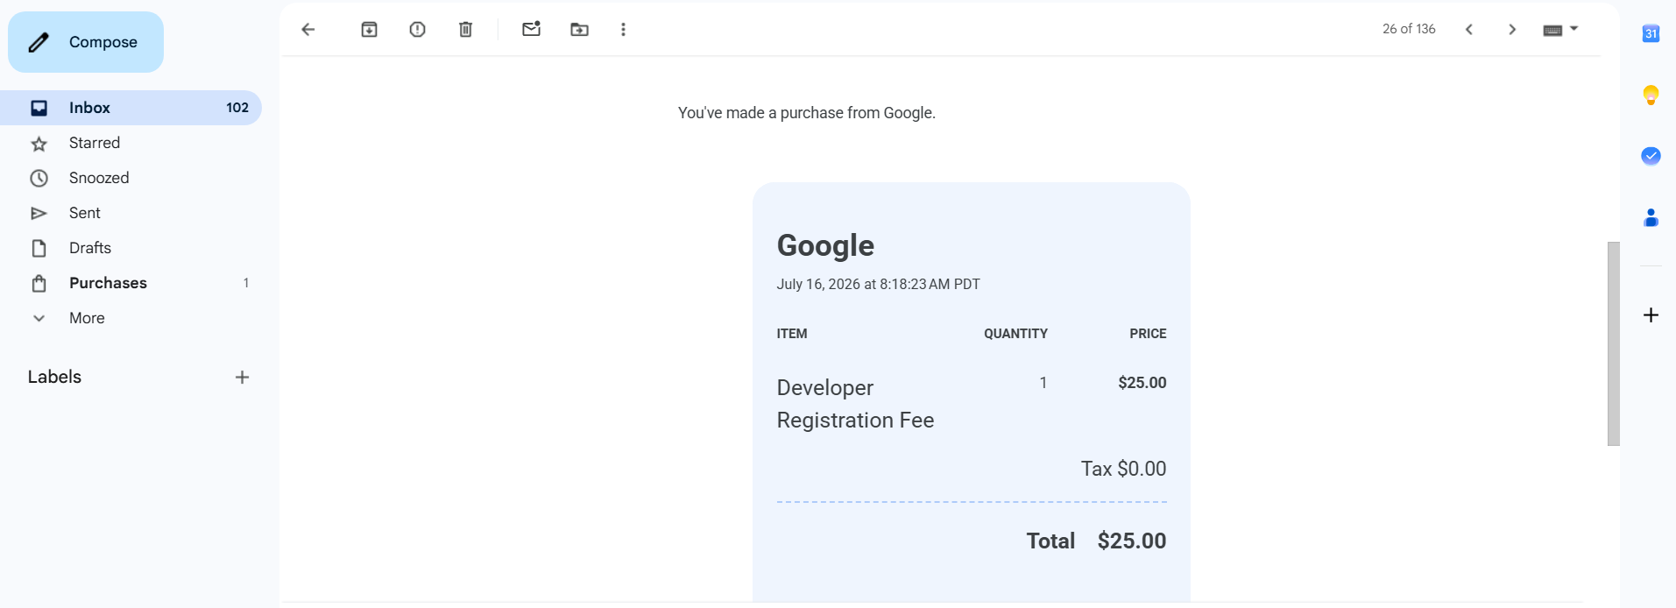Click the shopping bag icon beside Purchases

39,284
